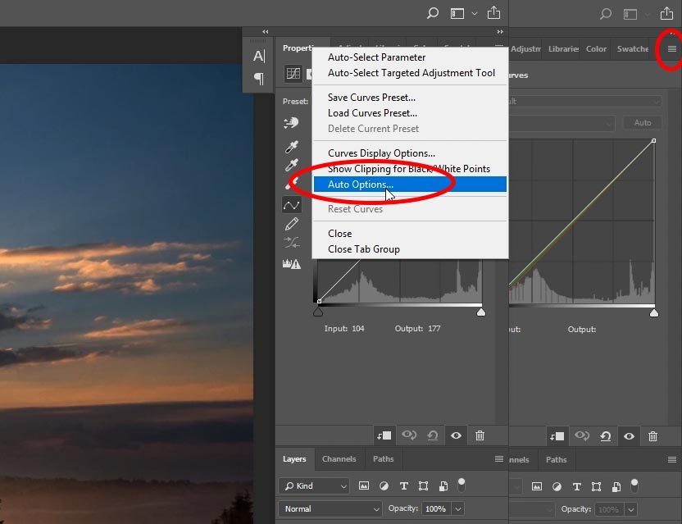682x524 pixels.
Task: Open the Kind filter dropdown
Action: [x=314, y=485]
